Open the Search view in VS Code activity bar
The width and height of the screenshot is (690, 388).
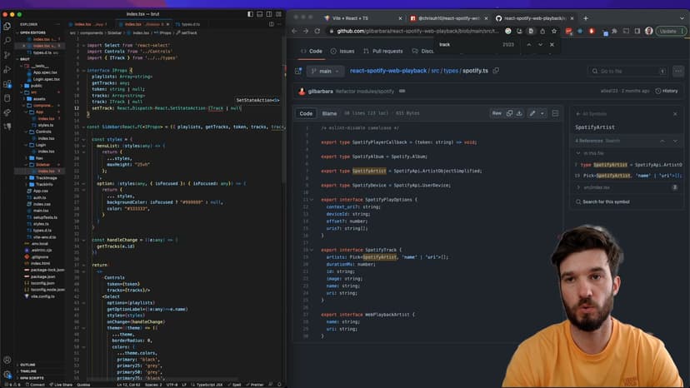coord(7,40)
